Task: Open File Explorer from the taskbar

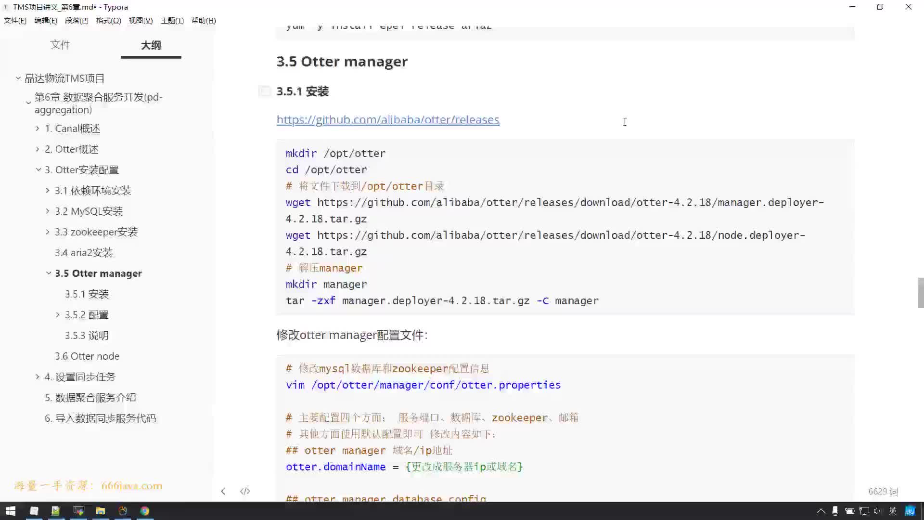Action: click(x=100, y=511)
